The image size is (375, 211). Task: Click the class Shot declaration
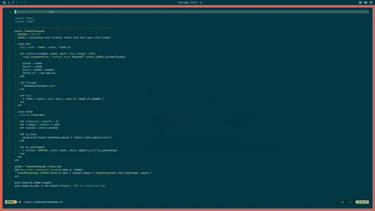tap(24, 44)
